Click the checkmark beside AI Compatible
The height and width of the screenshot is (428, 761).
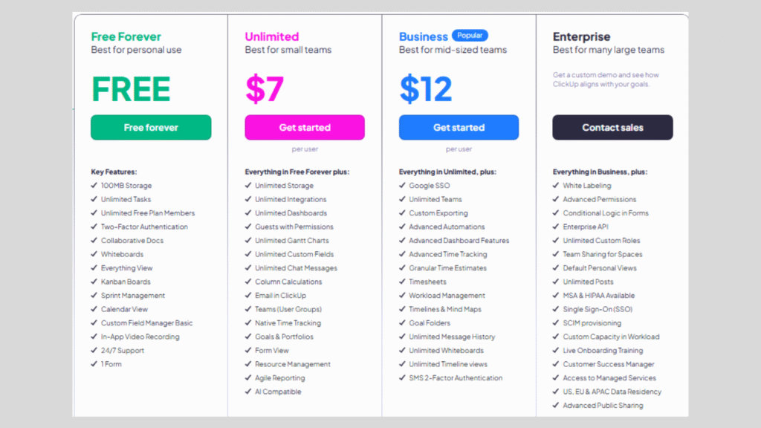[x=248, y=391]
